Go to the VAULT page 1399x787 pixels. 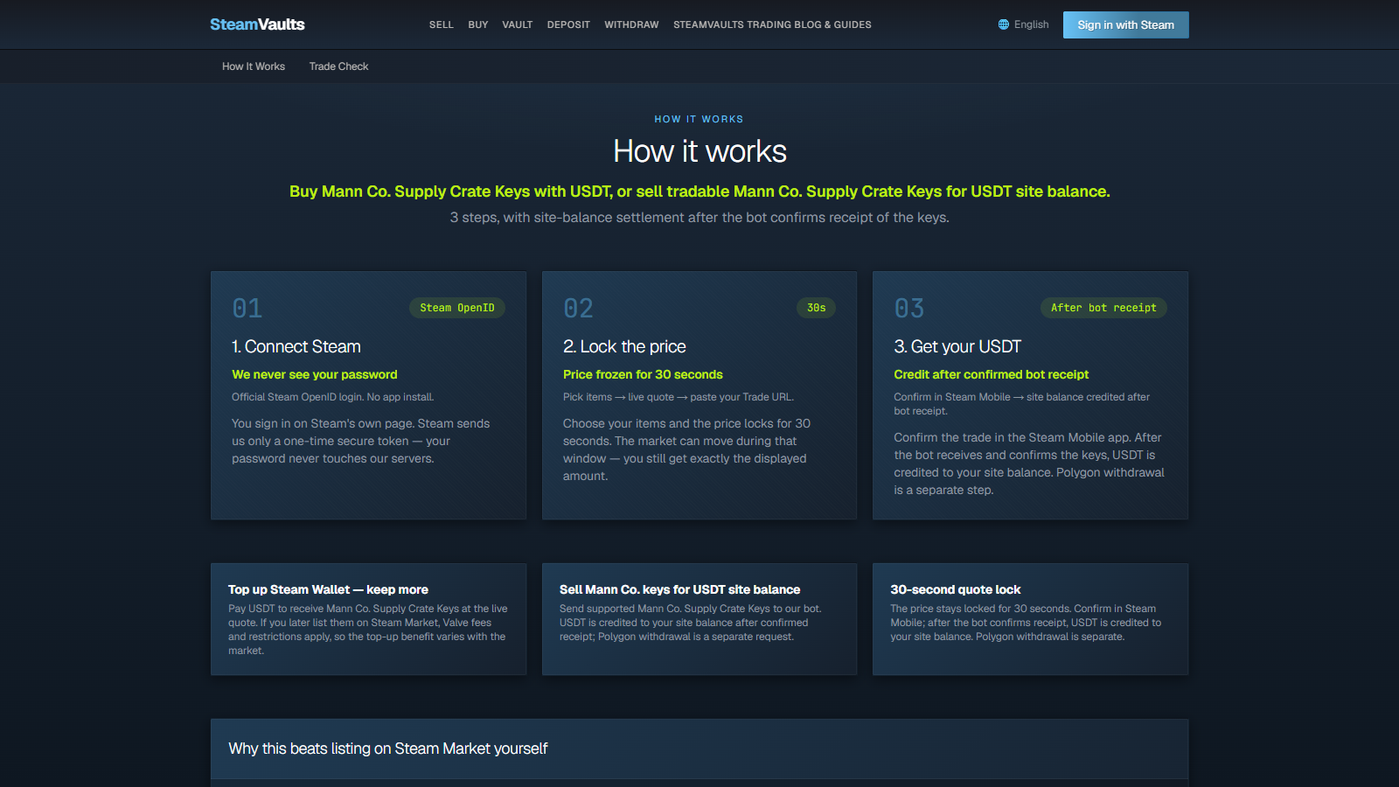coord(518,24)
